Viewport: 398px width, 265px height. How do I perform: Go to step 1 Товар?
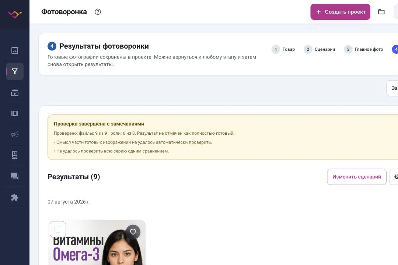[x=283, y=49]
